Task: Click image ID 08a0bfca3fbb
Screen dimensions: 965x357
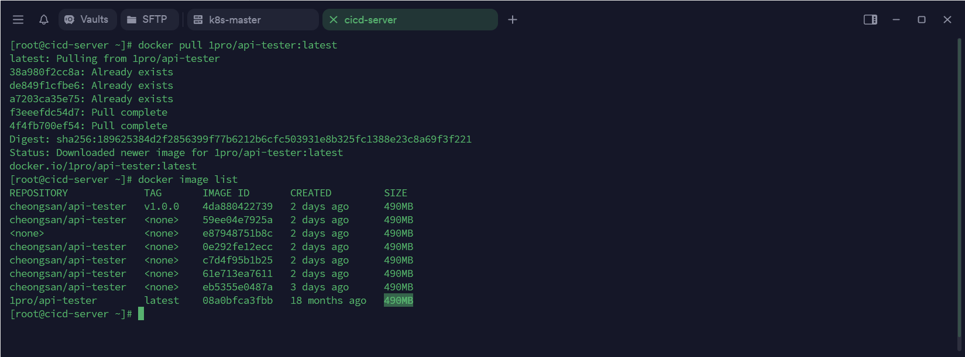Action: click(x=238, y=301)
